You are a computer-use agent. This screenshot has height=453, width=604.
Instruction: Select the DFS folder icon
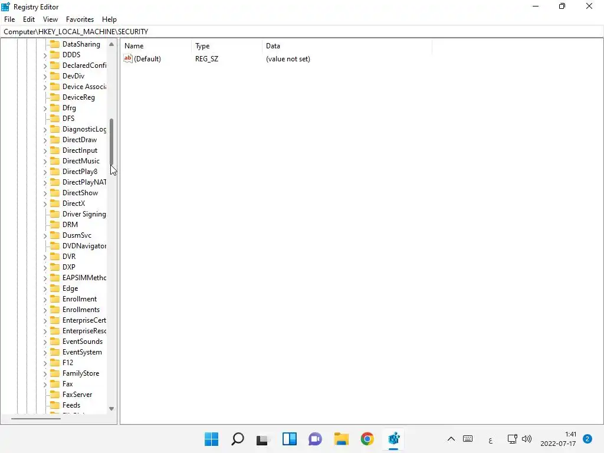(x=55, y=118)
